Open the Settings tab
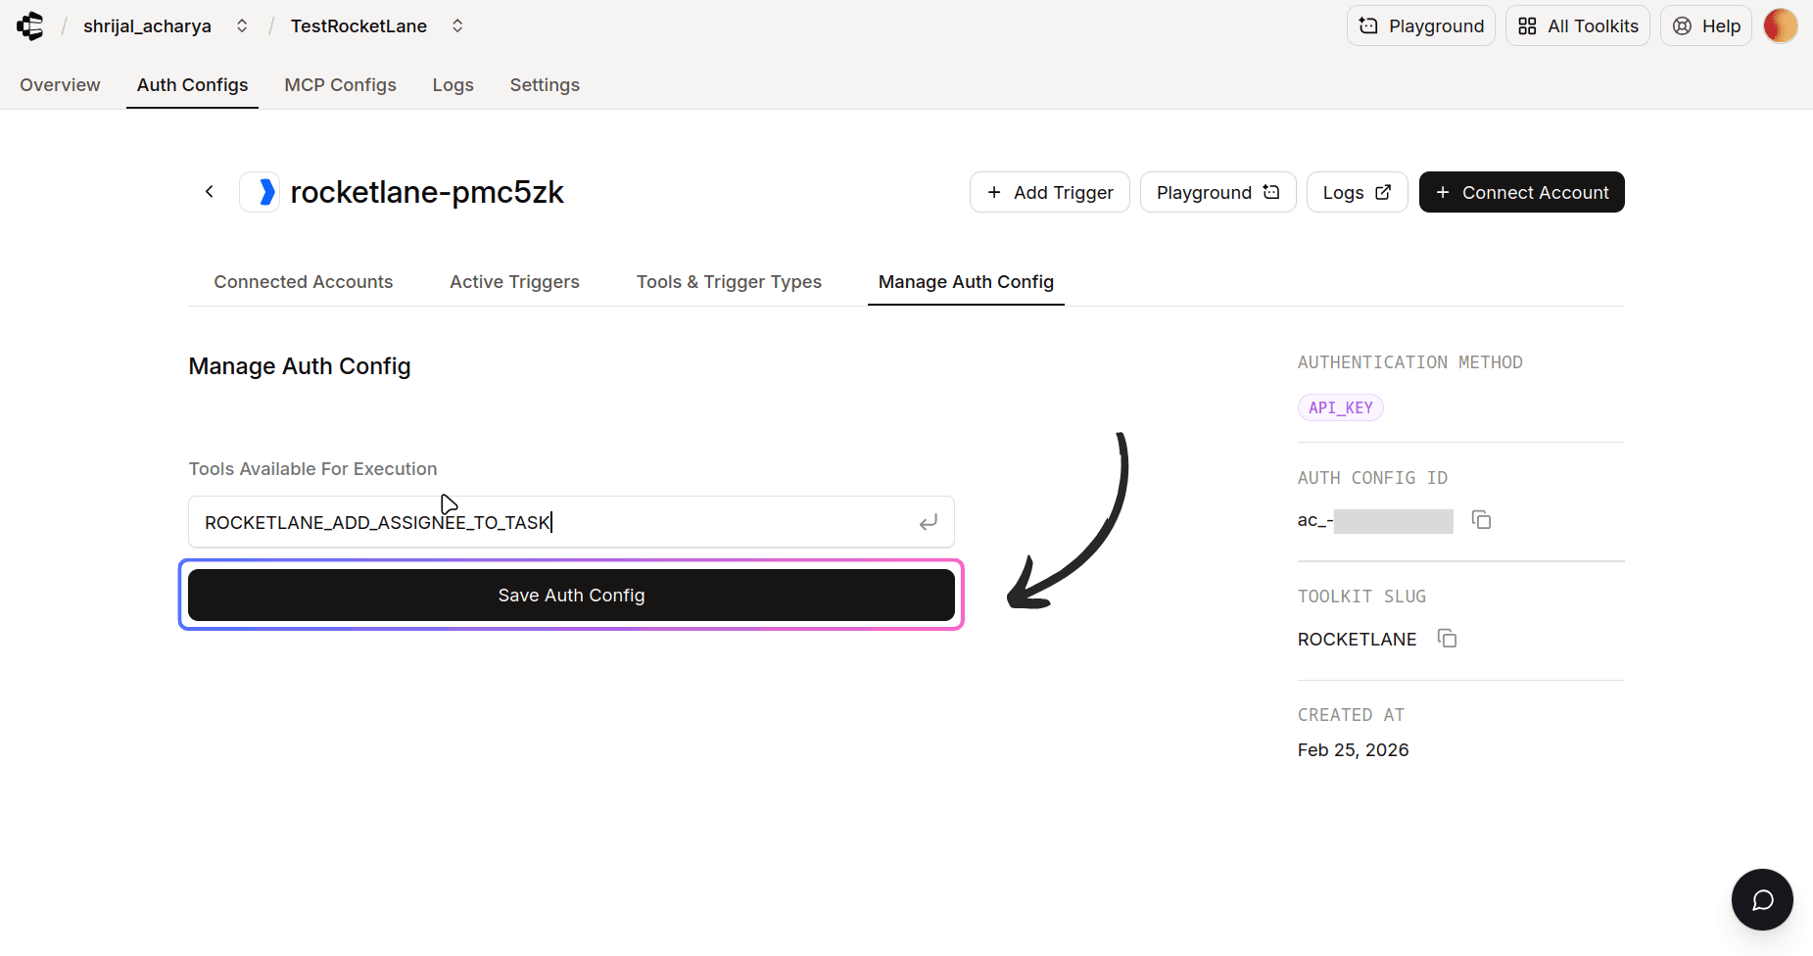Viewport: 1813px width, 956px height. (x=545, y=85)
